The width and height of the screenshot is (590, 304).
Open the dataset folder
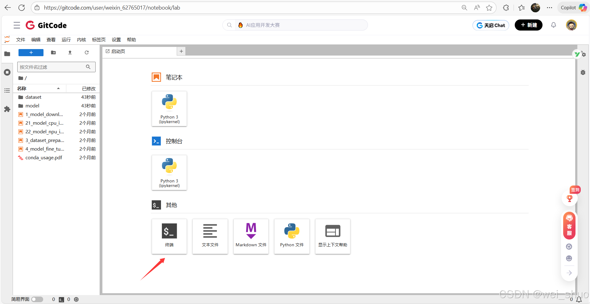(56, 97)
